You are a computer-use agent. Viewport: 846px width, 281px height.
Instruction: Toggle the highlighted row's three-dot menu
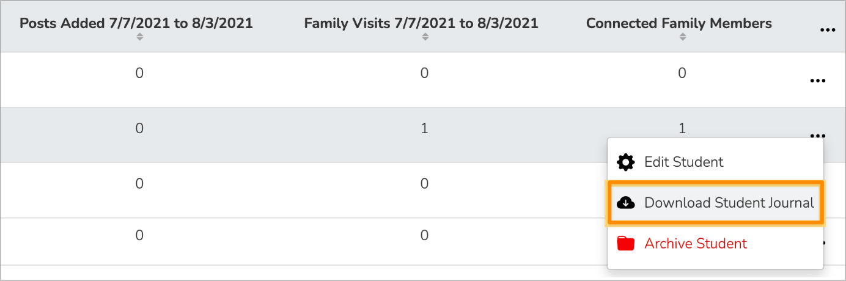817,135
